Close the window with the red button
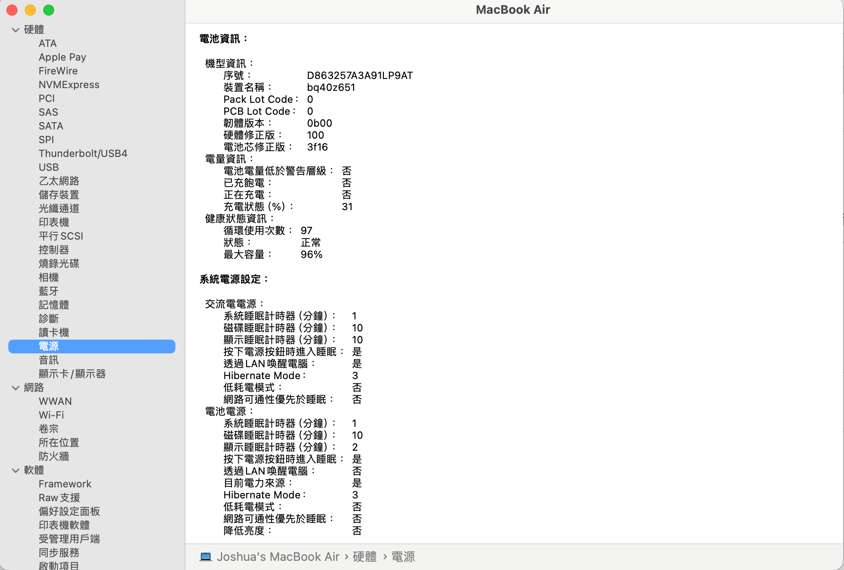 point(12,10)
